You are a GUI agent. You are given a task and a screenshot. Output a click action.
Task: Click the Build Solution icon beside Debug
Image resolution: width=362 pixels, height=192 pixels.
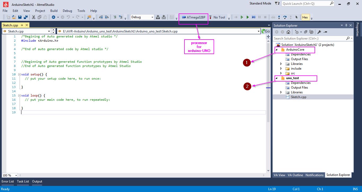point(158,17)
